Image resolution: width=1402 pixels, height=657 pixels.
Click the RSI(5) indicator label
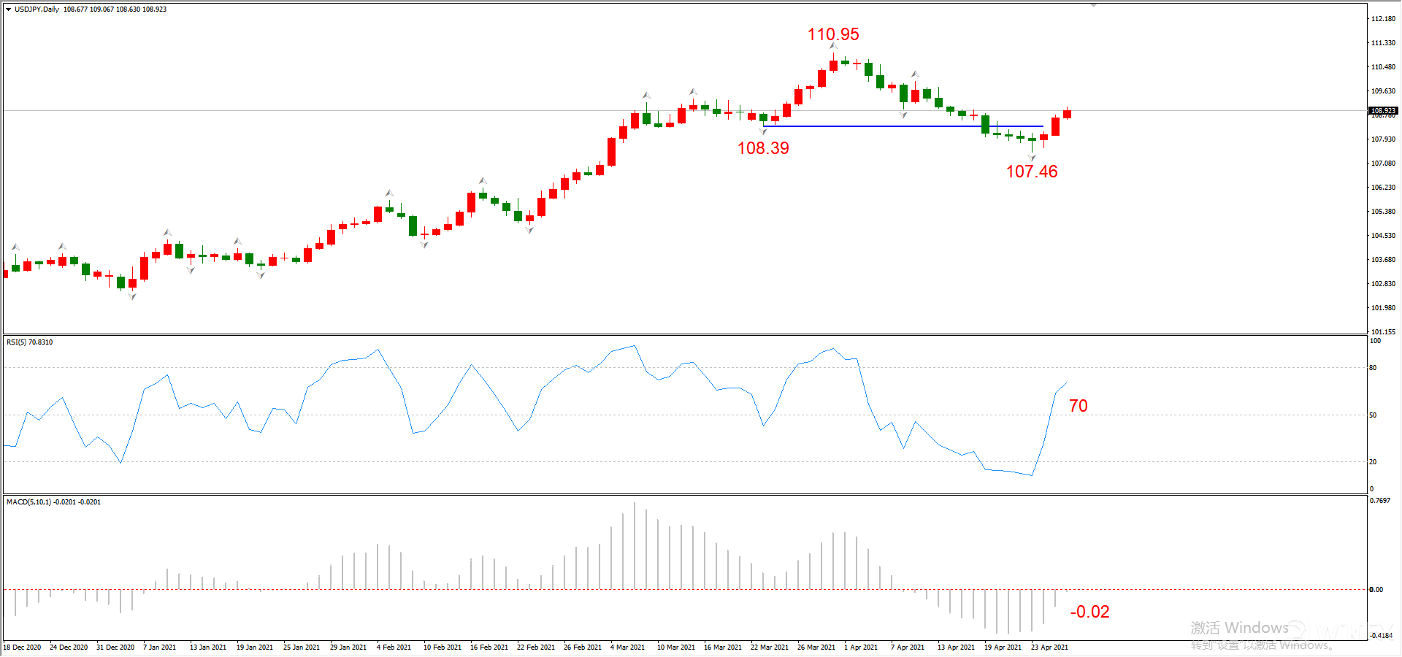(29, 342)
